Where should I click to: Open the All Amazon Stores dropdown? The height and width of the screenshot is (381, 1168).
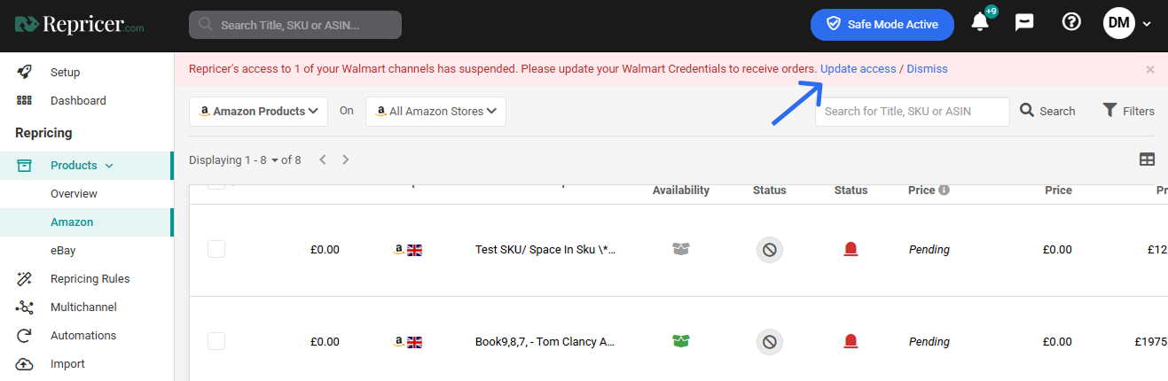click(x=435, y=112)
